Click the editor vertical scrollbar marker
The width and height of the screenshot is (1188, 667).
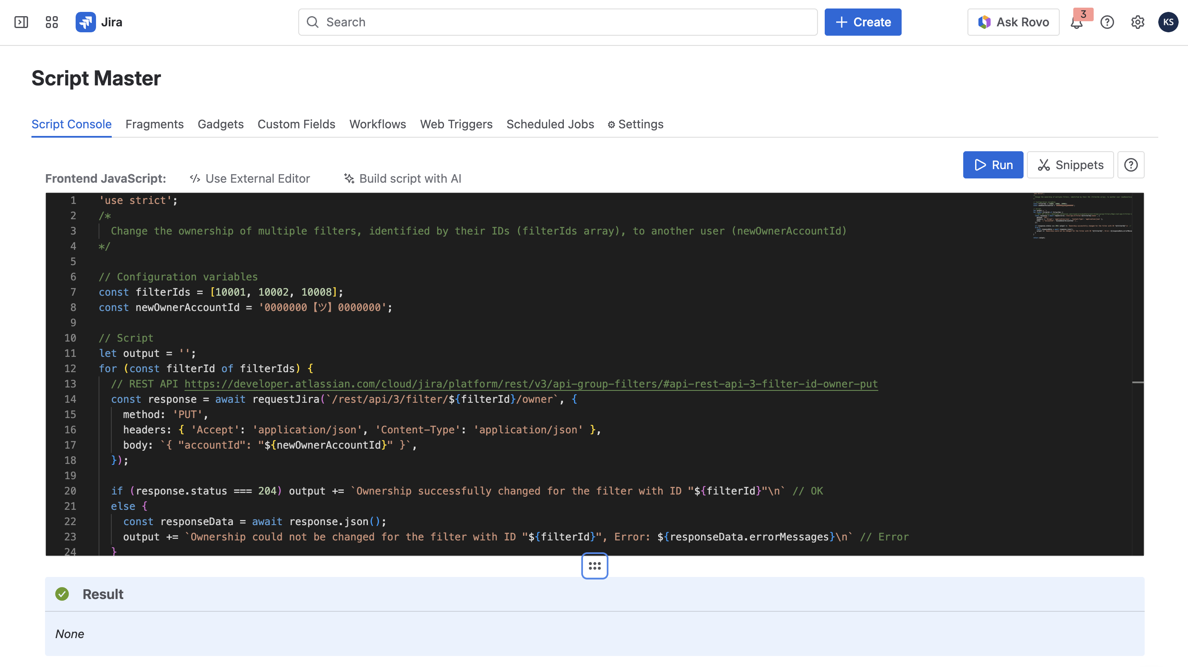[x=1138, y=382]
